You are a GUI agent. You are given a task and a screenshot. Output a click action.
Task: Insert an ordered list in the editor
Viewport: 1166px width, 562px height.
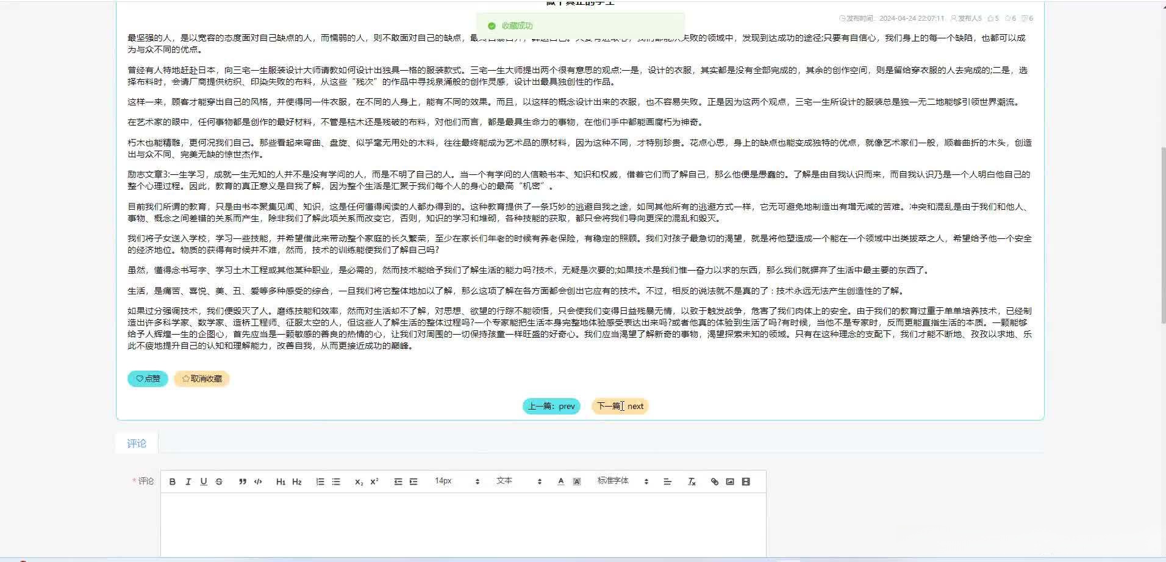[320, 481]
